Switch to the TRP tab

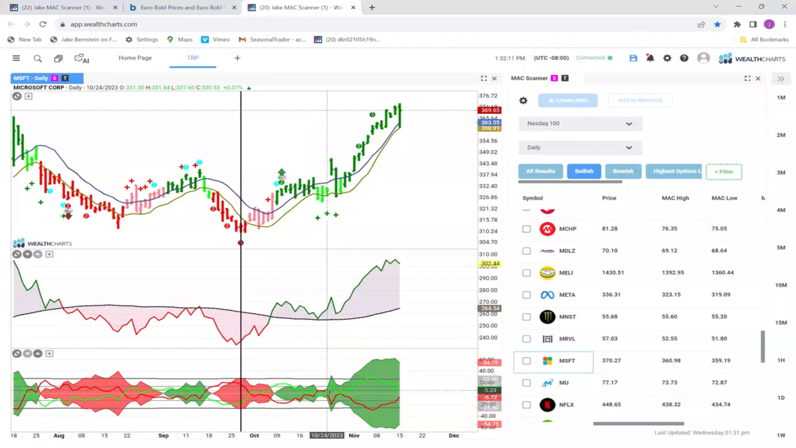[193, 58]
